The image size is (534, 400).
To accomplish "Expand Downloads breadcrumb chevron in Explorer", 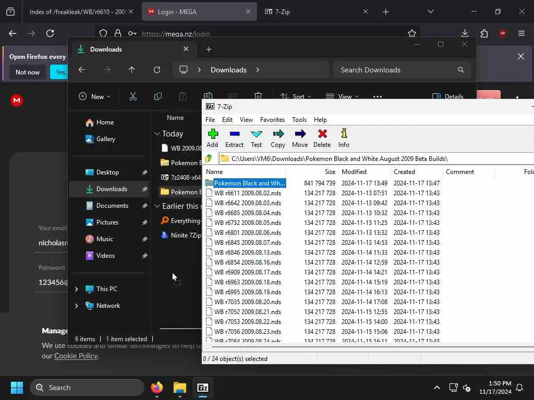I will (258, 70).
